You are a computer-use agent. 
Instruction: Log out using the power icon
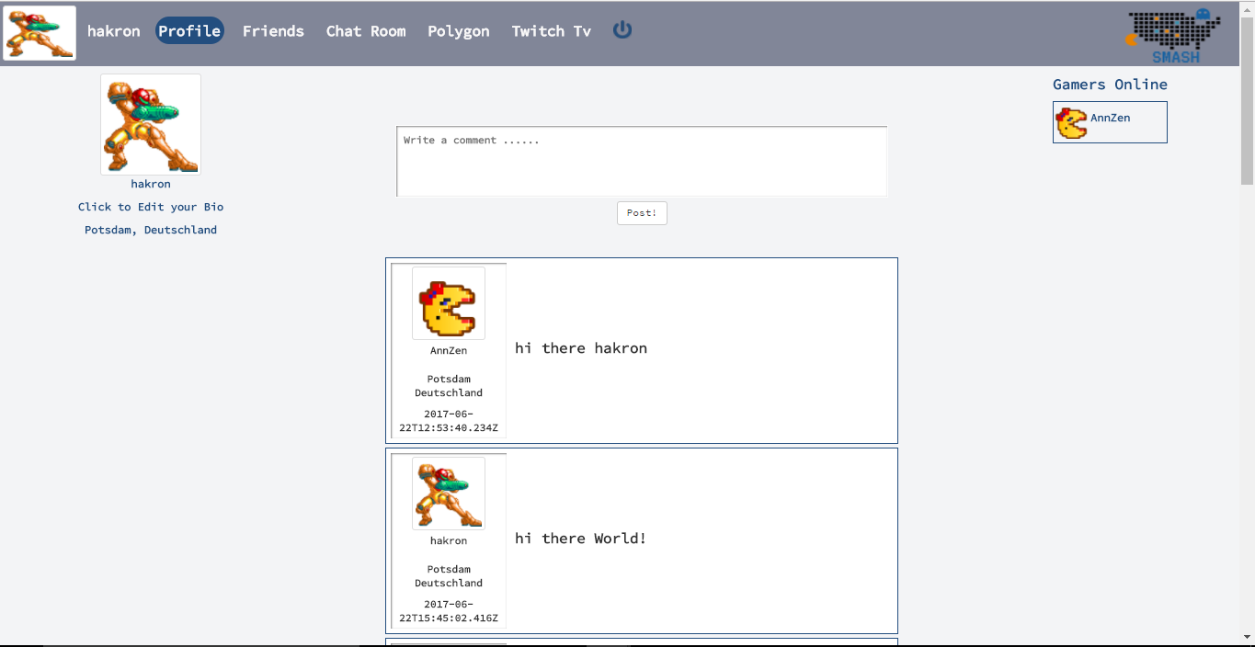pyautogui.click(x=622, y=29)
